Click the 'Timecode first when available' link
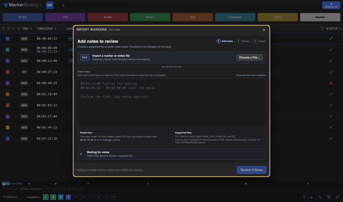Image resolution: width=343 pixels, height=202 pixels. pyautogui.click(x=250, y=75)
